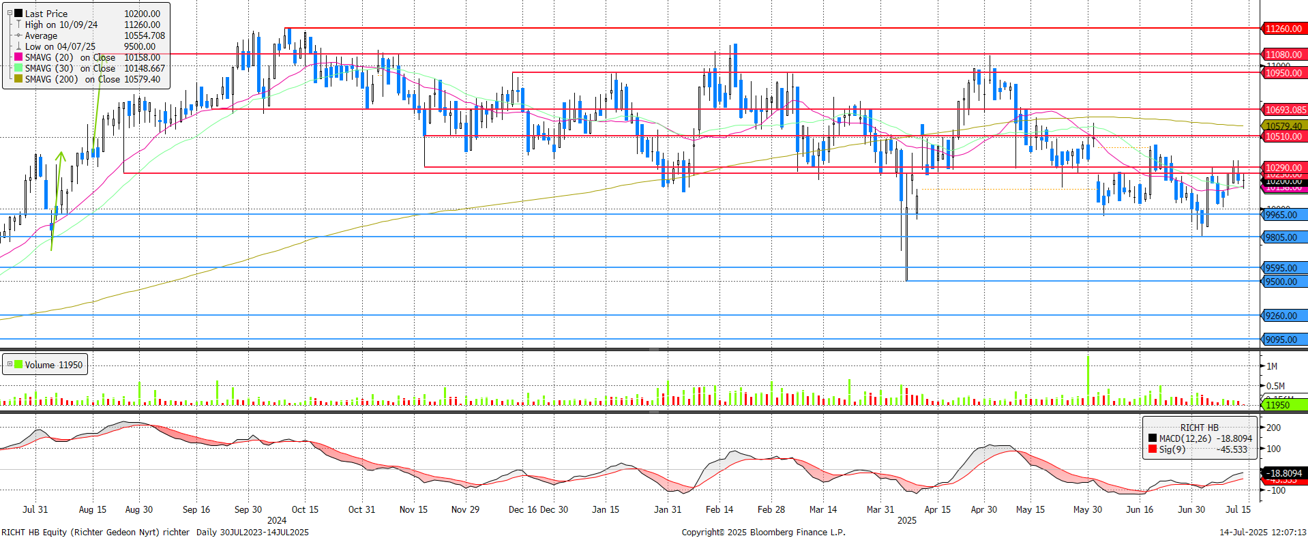Click the 'RICHT HB Equity' footer security description
Screen dimensions: 1308x538
[95, 532]
